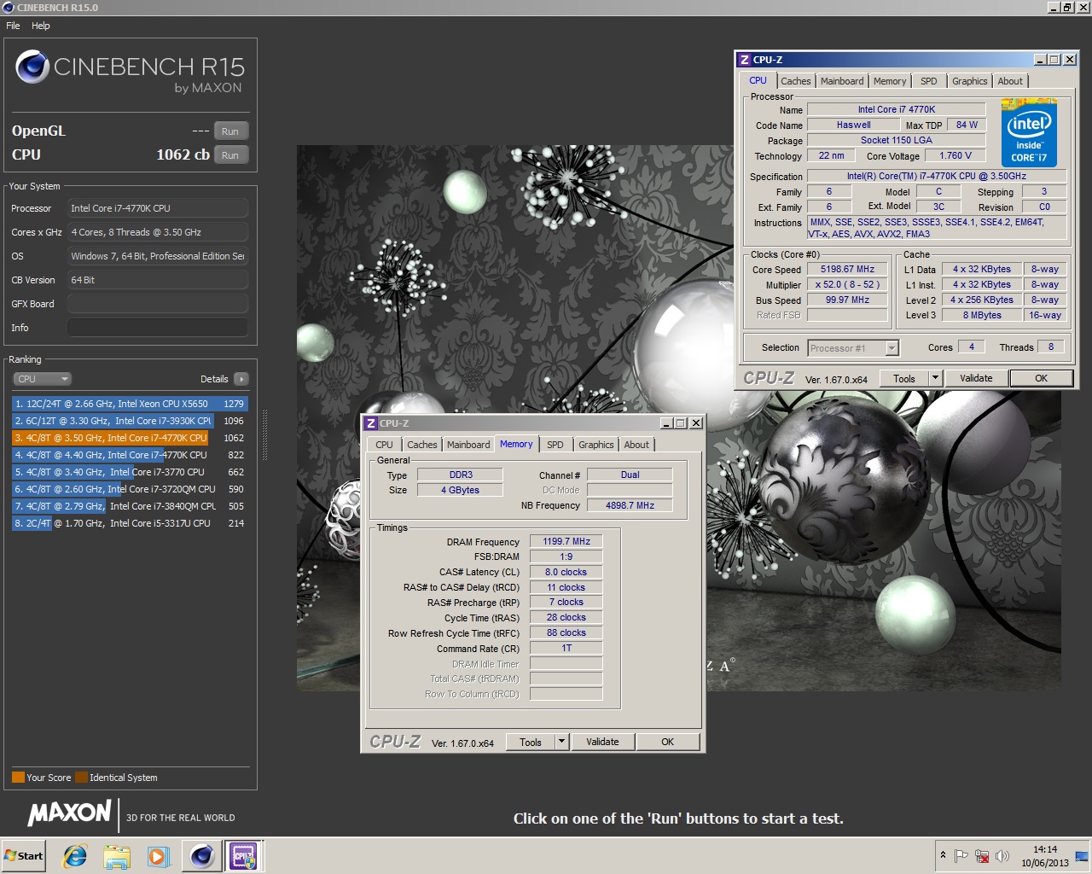
Task: Click the Core Voltage 1.760 V value
Action: coord(955,156)
